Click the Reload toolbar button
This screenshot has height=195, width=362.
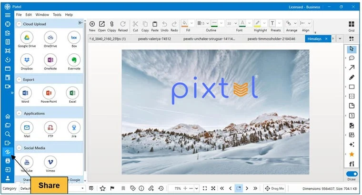tap(123, 26)
